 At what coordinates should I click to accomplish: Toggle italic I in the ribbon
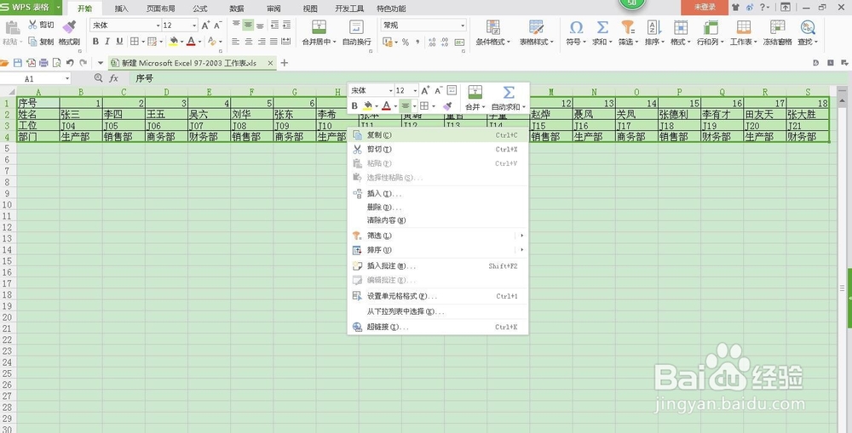[107, 41]
